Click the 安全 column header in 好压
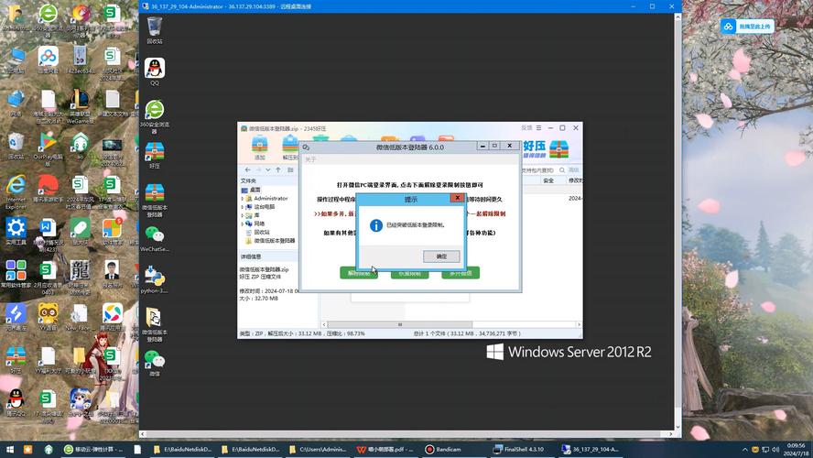The image size is (813, 458). [x=548, y=180]
